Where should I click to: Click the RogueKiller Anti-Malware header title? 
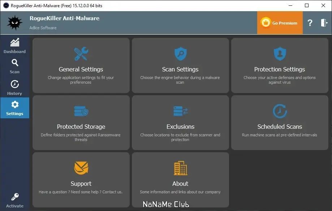click(64, 18)
